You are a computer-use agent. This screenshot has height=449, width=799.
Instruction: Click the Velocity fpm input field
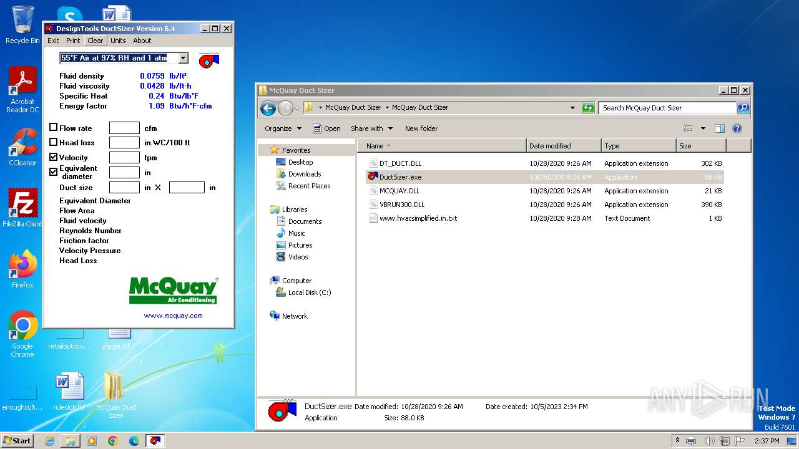pos(124,157)
